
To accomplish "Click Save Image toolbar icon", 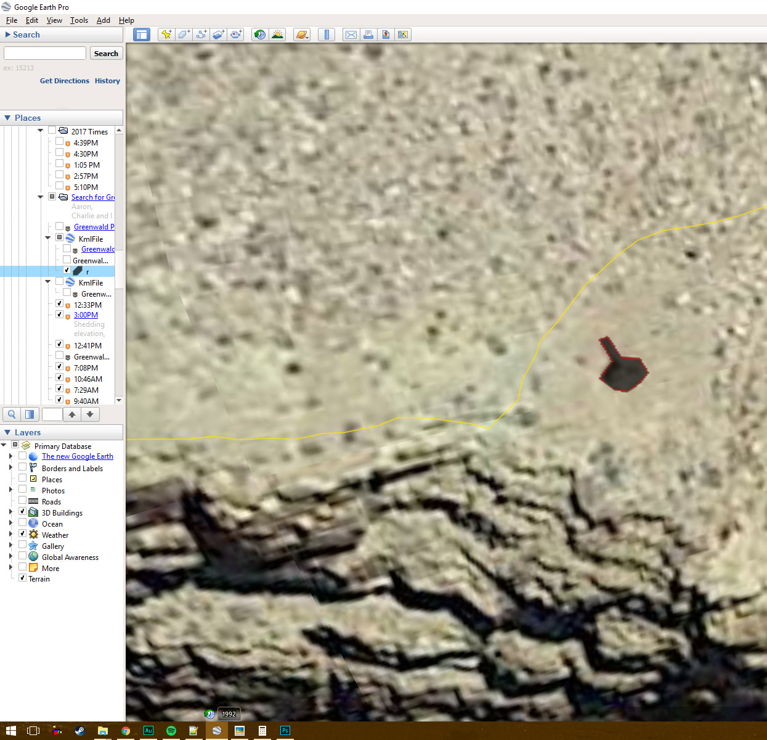I will click(386, 35).
